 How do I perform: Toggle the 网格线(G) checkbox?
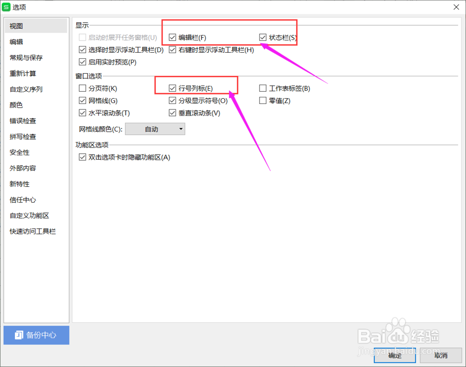click(82, 101)
